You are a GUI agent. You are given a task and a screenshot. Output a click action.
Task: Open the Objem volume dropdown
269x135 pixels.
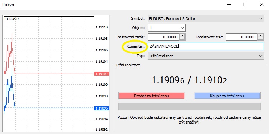point(182,28)
